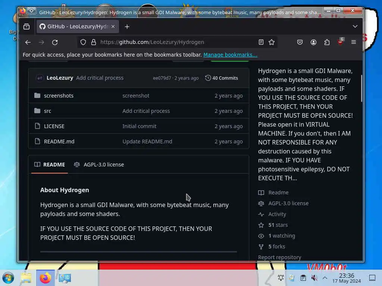The height and width of the screenshot is (286, 382).
Task: Expand the list all tabs chevron
Action: [355, 26]
